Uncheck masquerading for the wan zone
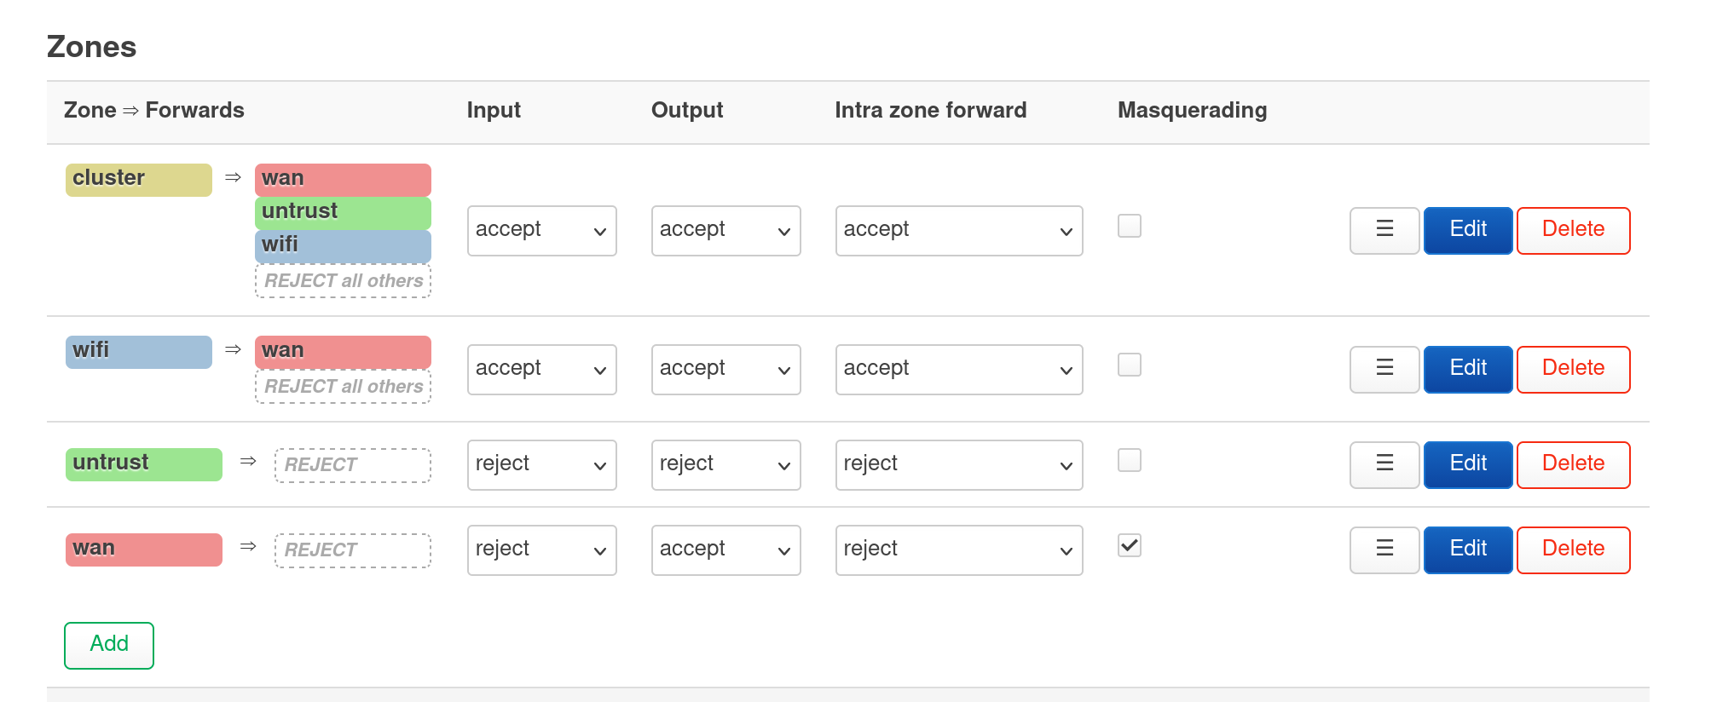Viewport: 1711px width, 702px height. coord(1129,546)
